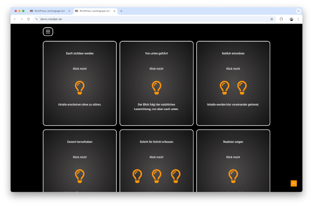313x206 pixels.
Task: Click 'Klick mich!' in 'Schritt für Schritt erfassen' card
Action: point(156,157)
